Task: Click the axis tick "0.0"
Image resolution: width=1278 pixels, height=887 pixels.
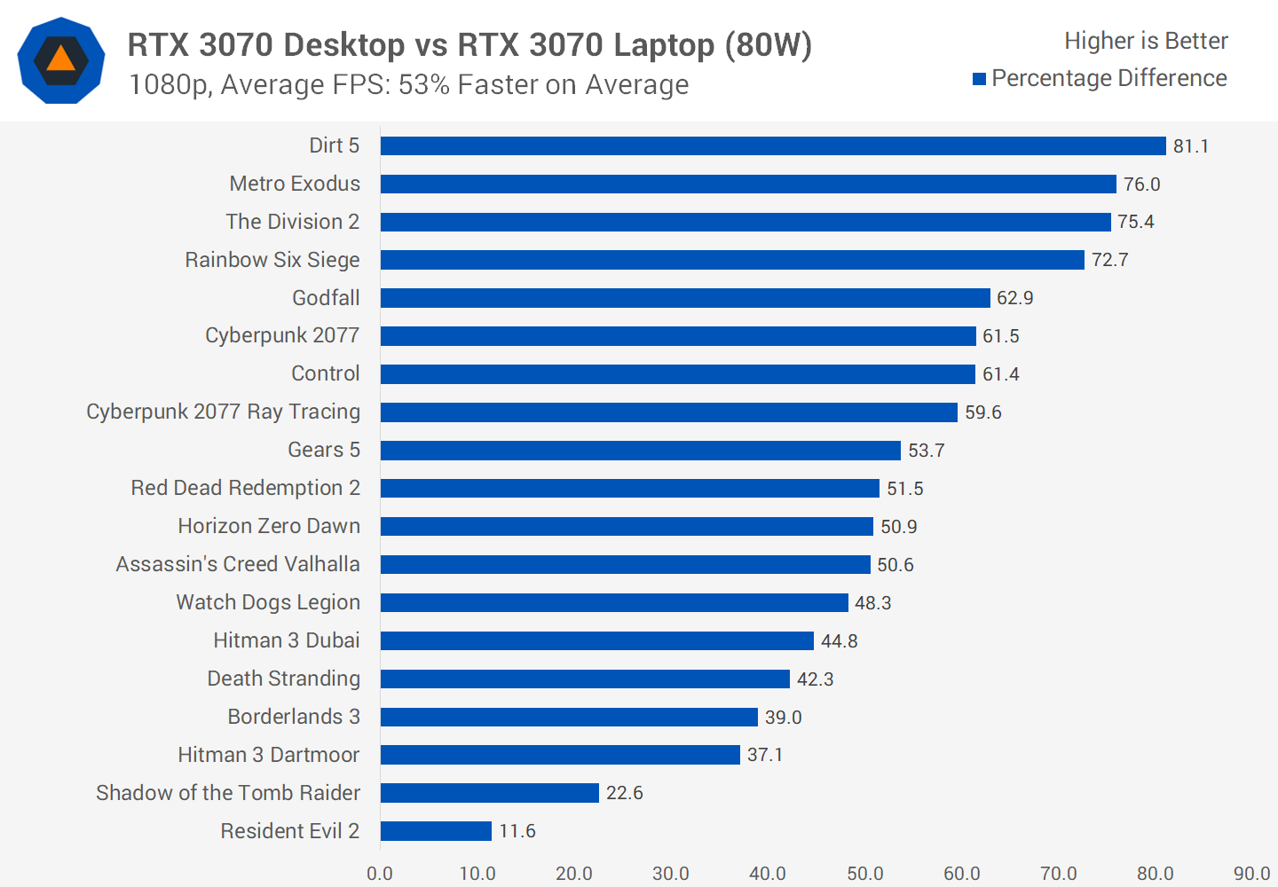Action: pos(380,874)
